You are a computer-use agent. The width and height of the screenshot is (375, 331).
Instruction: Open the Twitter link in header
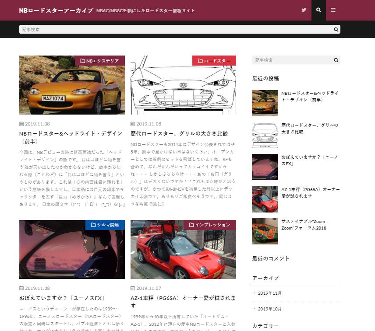304,10
